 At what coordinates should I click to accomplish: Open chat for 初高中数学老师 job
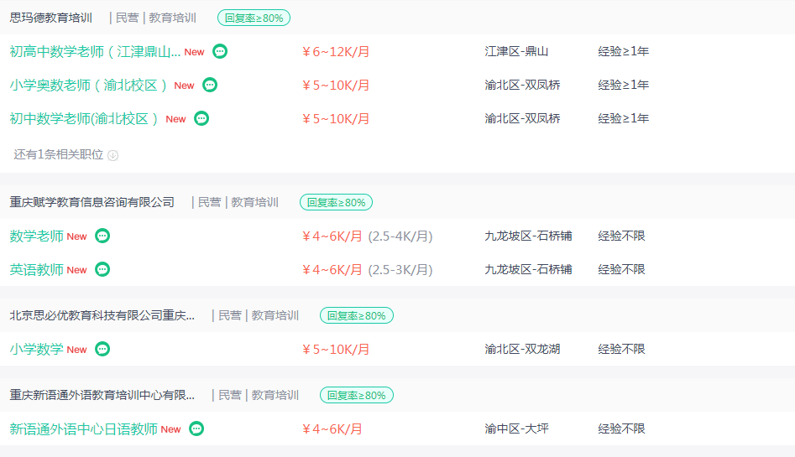click(x=220, y=51)
